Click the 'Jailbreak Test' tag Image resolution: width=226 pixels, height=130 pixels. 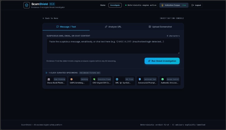150,79
